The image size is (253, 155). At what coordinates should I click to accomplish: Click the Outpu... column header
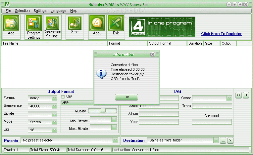(x=228, y=43)
